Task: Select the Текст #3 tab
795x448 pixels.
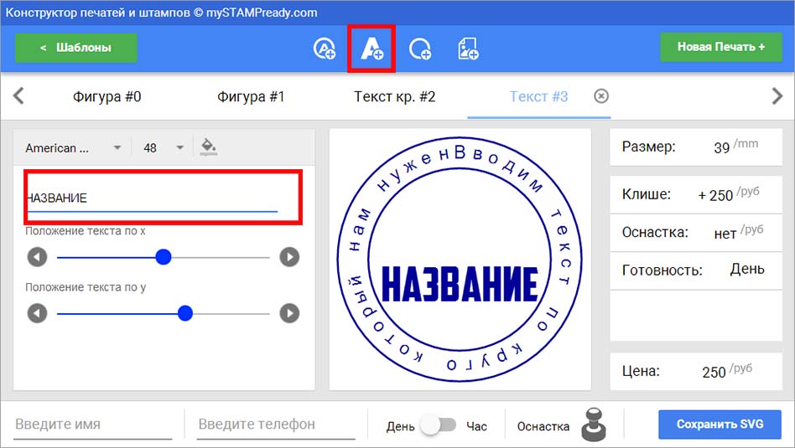Action: [x=538, y=96]
